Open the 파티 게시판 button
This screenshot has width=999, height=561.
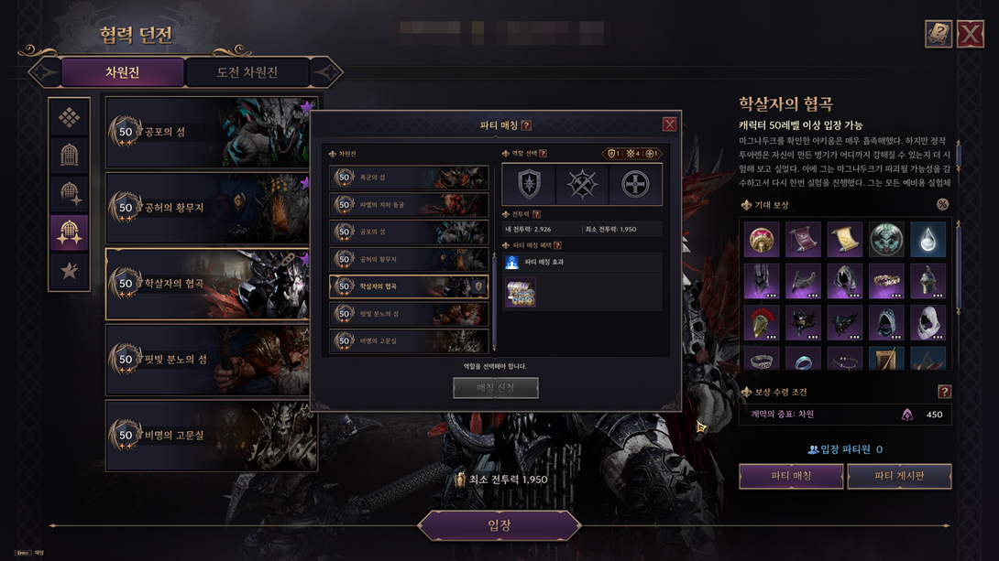(899, 476)
